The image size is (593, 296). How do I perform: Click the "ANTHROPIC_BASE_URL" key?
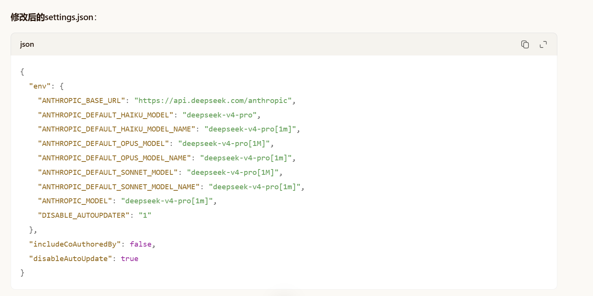(x=82, y=101)
